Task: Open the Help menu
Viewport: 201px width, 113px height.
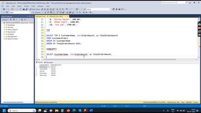Action: pyautogui.click(x=48, y=6)
